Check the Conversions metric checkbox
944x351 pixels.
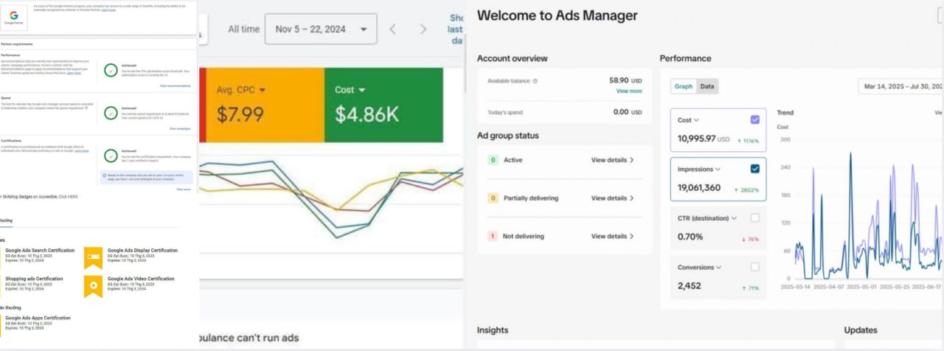coord(754,267)
